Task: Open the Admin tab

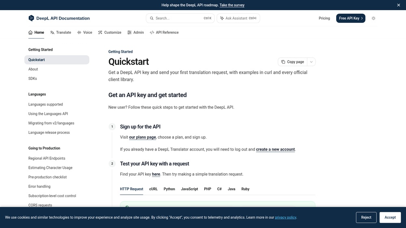Action: pyautogui.click(x=136, y=32)
